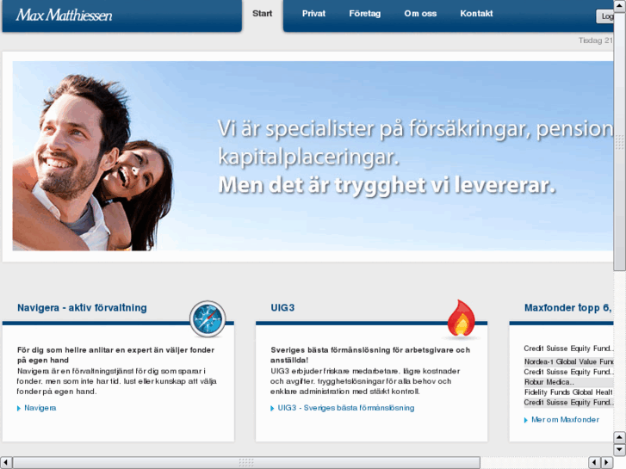Open the Navigera compass icon
Viewport: 626px width, 469px height.
click(x=208, y=319)
